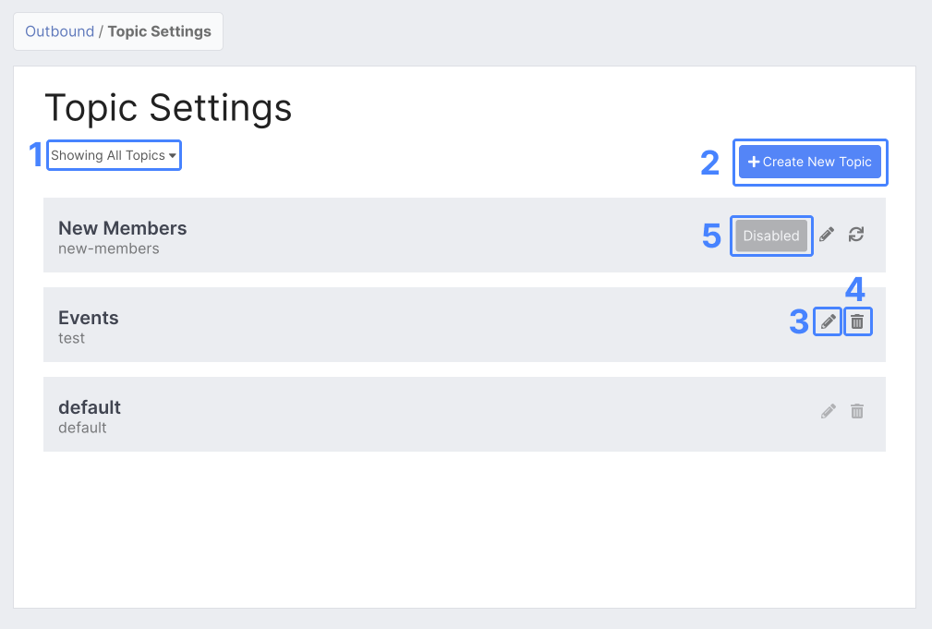Click the pencil icon for Events topic

point(829,321)
